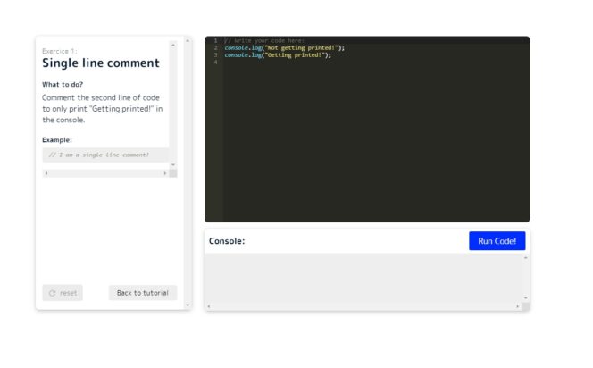Image resolution: width=593 pixels, height=368 pixels.
Task: Click the Run Code! button
Action: click(497, 241)
